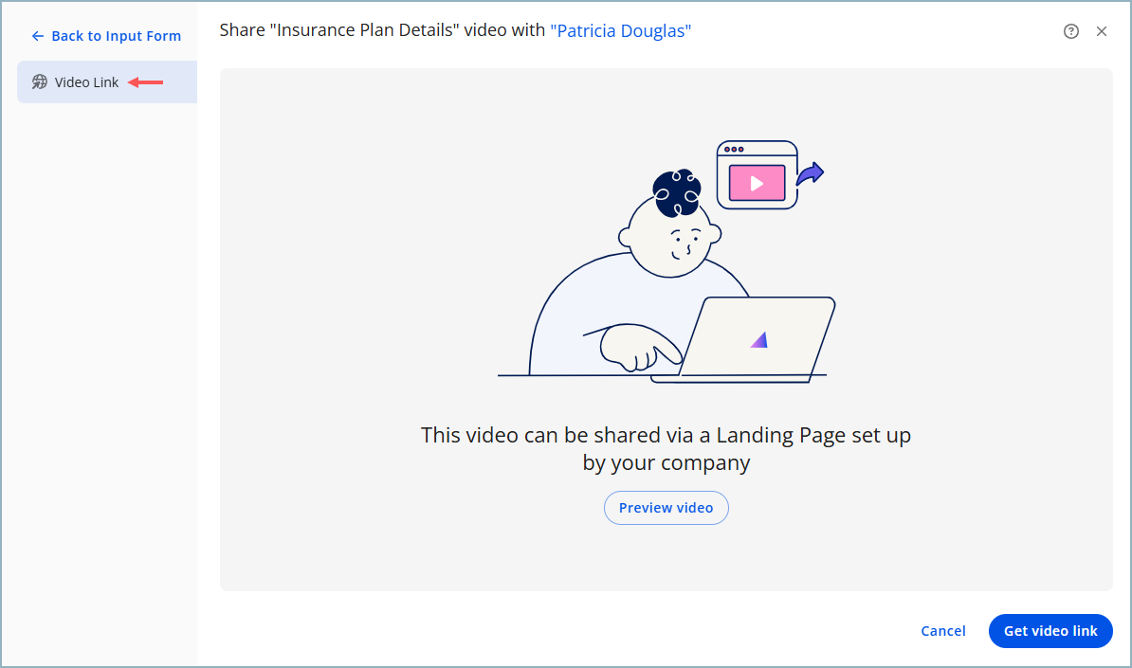
Task: Click the blue share arrow in the illustration
Action: pos(810,174)
